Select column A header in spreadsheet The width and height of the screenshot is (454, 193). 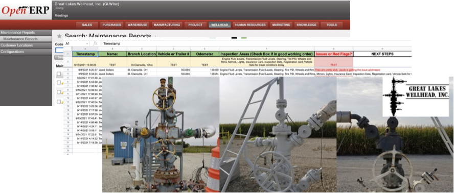[x=85, y=49]
